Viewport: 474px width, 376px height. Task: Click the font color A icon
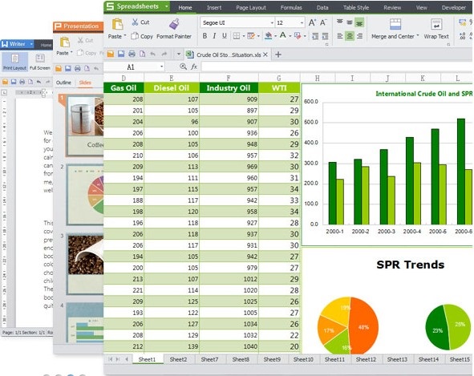click(x=282, y=35)
